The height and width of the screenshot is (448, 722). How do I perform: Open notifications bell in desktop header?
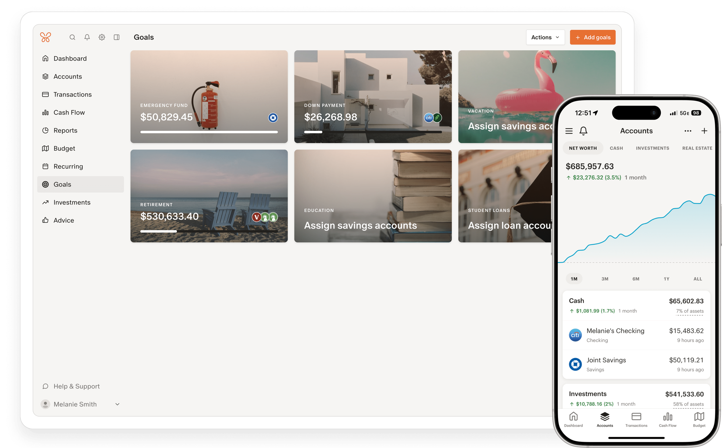coord(87,37)
